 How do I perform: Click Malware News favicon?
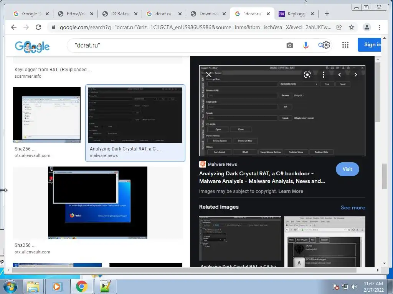(x=203, y=164)
